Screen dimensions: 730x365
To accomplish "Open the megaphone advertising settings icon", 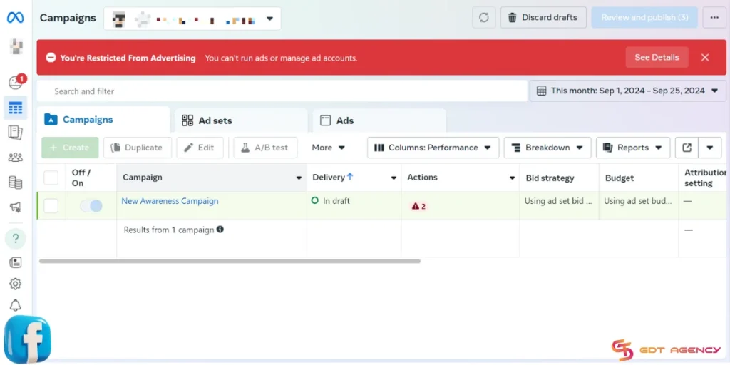I will click(x=16, y=207).
